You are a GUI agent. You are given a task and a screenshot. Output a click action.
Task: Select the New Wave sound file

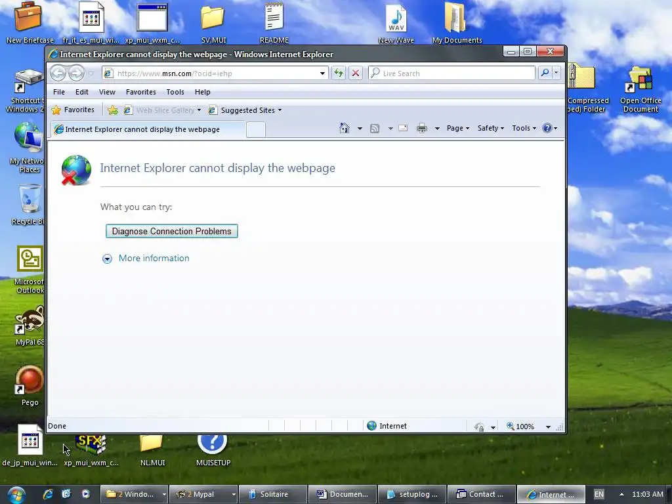click(396, 23)
